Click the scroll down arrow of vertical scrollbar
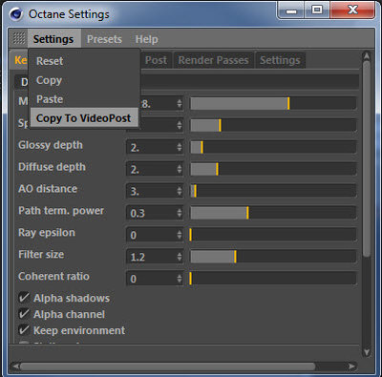The image size is (382, 377). pyautogui.click(x=367, y=352)
